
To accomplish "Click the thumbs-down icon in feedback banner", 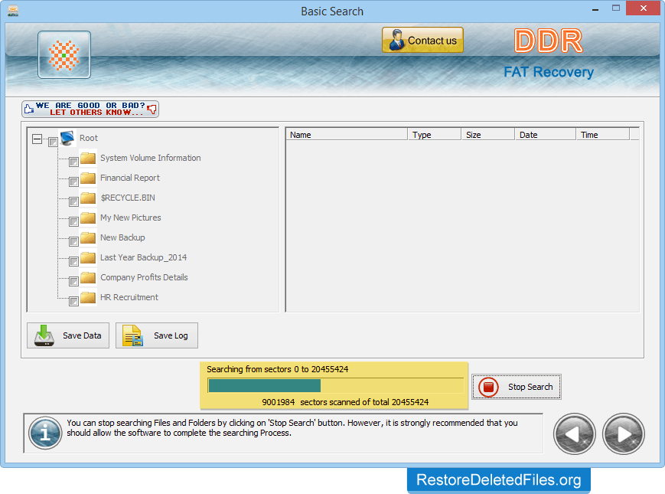I will click(152, 110).
